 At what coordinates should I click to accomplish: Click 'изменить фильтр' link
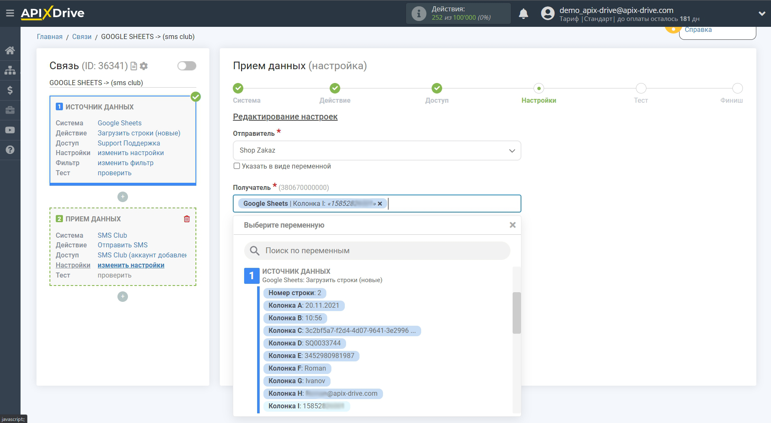125,163
